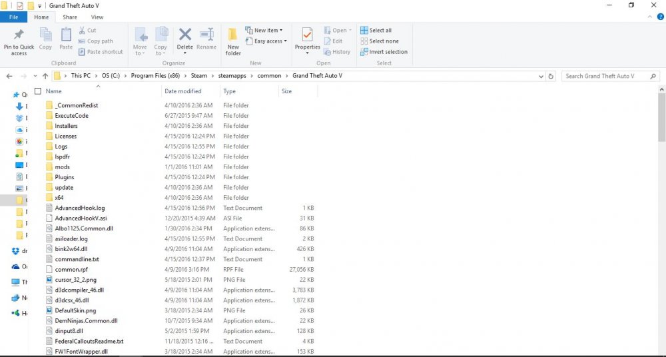Create a New folder from ribbon
Viewport: 666px width, 357px height.
[x=232, y=42]
